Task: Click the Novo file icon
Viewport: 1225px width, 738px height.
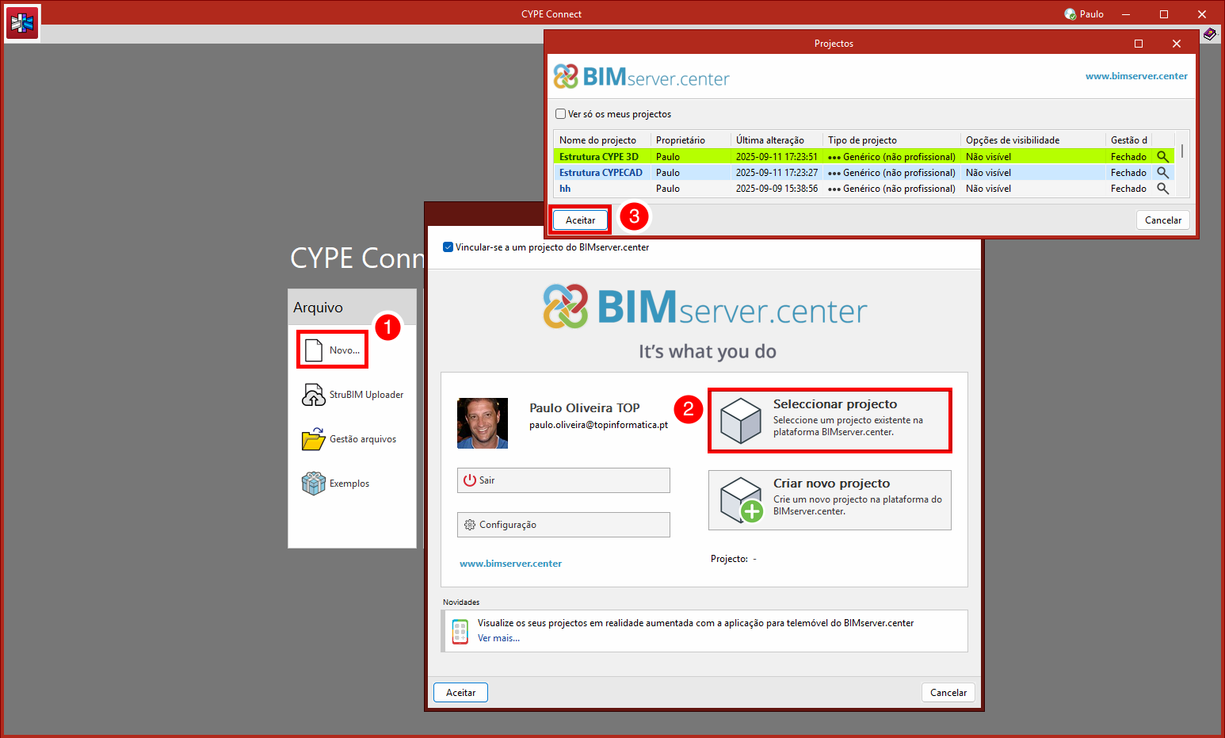Action: tap(314, 350)
